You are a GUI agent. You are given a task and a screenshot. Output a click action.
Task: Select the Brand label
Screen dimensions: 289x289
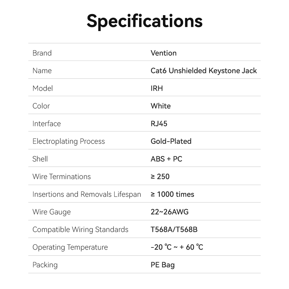click(x=42, y=53)
